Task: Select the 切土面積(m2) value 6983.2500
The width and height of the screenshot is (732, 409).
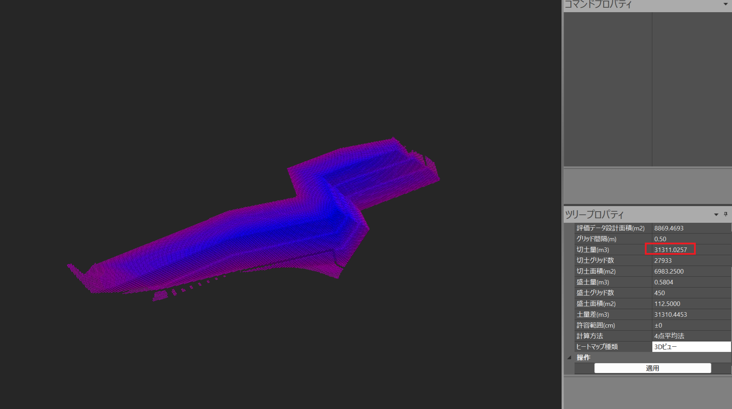Action: click(x=669, y=271)
